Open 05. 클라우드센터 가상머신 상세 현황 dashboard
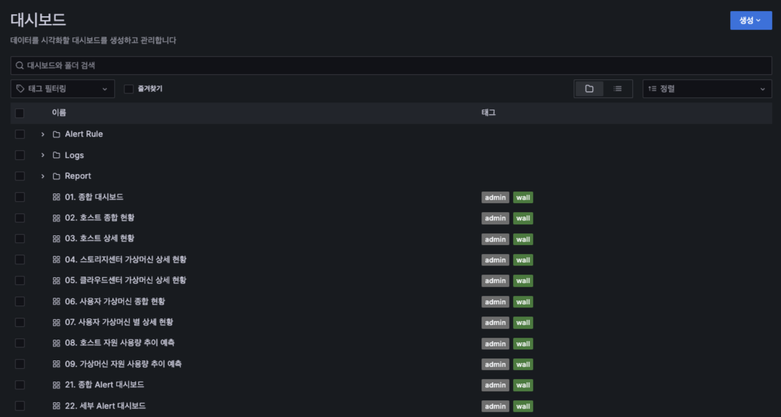Screen dimensions: 781x417 point(126,280)
